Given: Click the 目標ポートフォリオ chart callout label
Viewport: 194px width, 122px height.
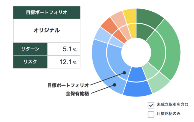Looking at the screenshot, I should (x=68, y=85).
